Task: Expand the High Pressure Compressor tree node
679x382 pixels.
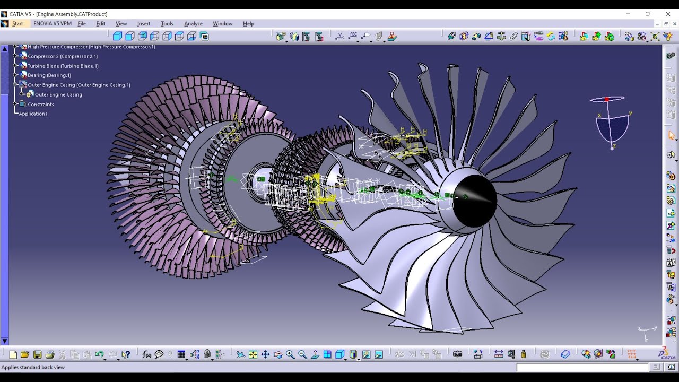Action: tap(15, 47)
